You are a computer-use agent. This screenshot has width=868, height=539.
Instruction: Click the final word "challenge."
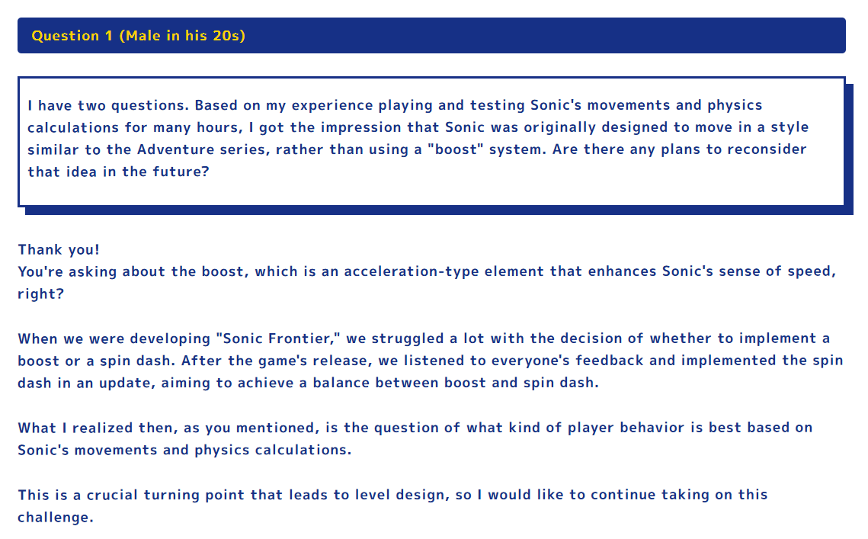tap(56, 518)
